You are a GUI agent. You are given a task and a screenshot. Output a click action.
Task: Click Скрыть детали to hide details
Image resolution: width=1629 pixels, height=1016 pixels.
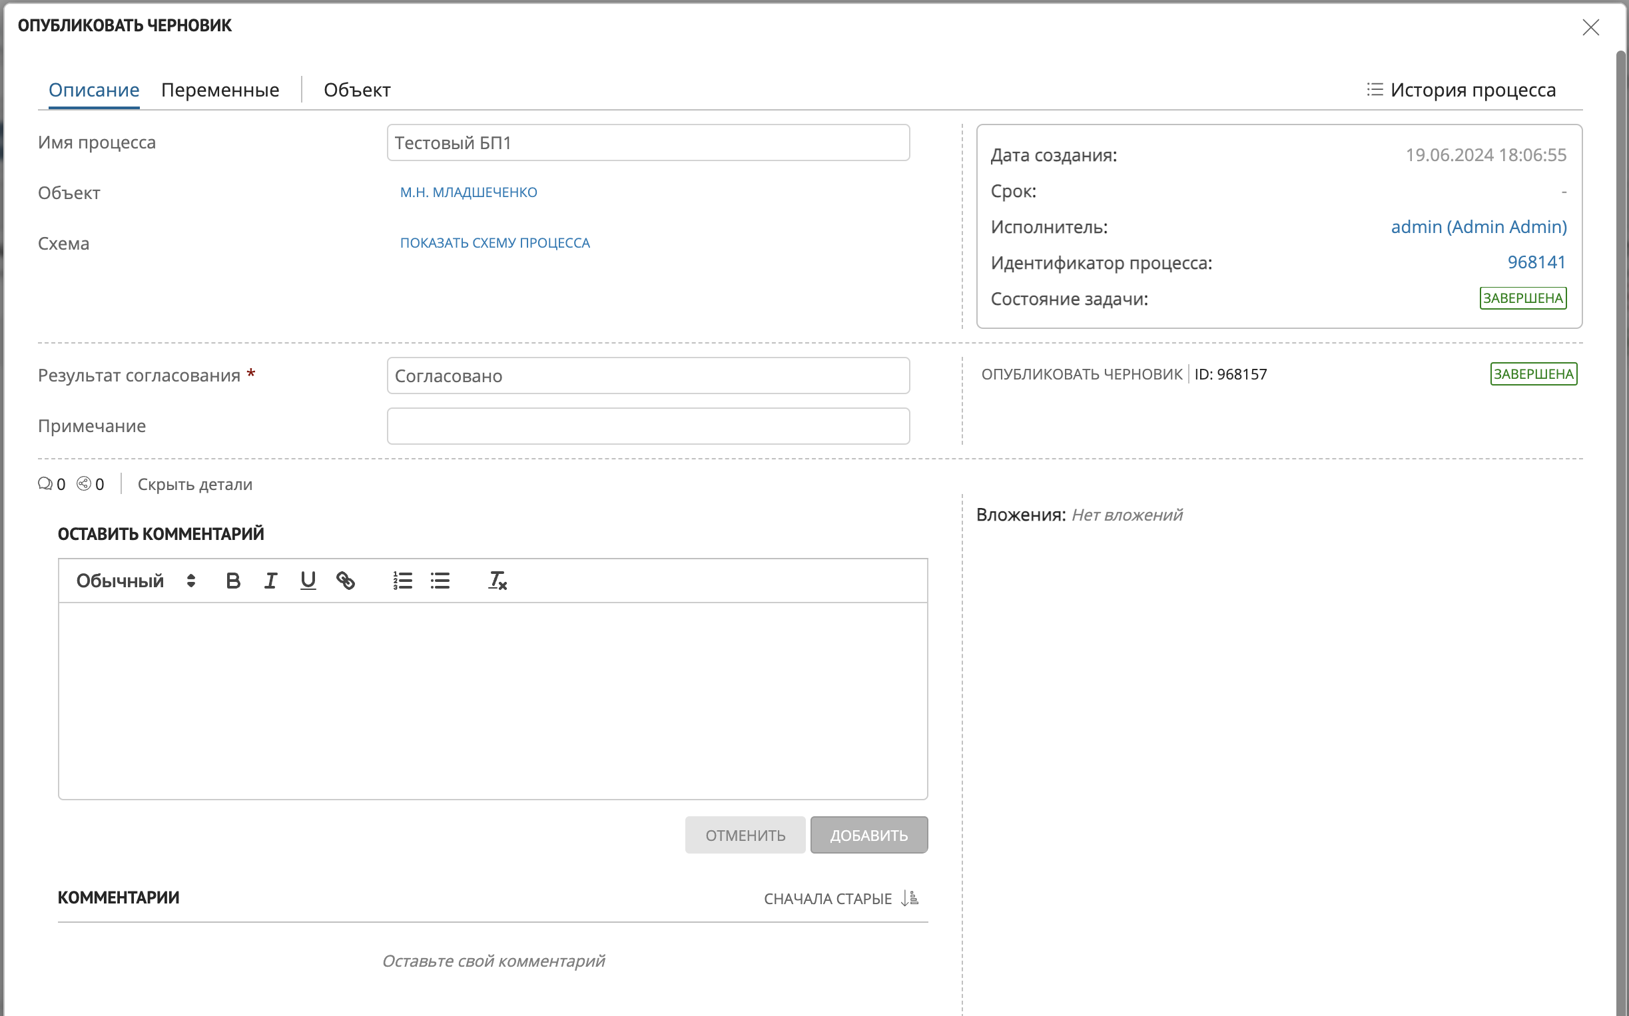(195, 485)
